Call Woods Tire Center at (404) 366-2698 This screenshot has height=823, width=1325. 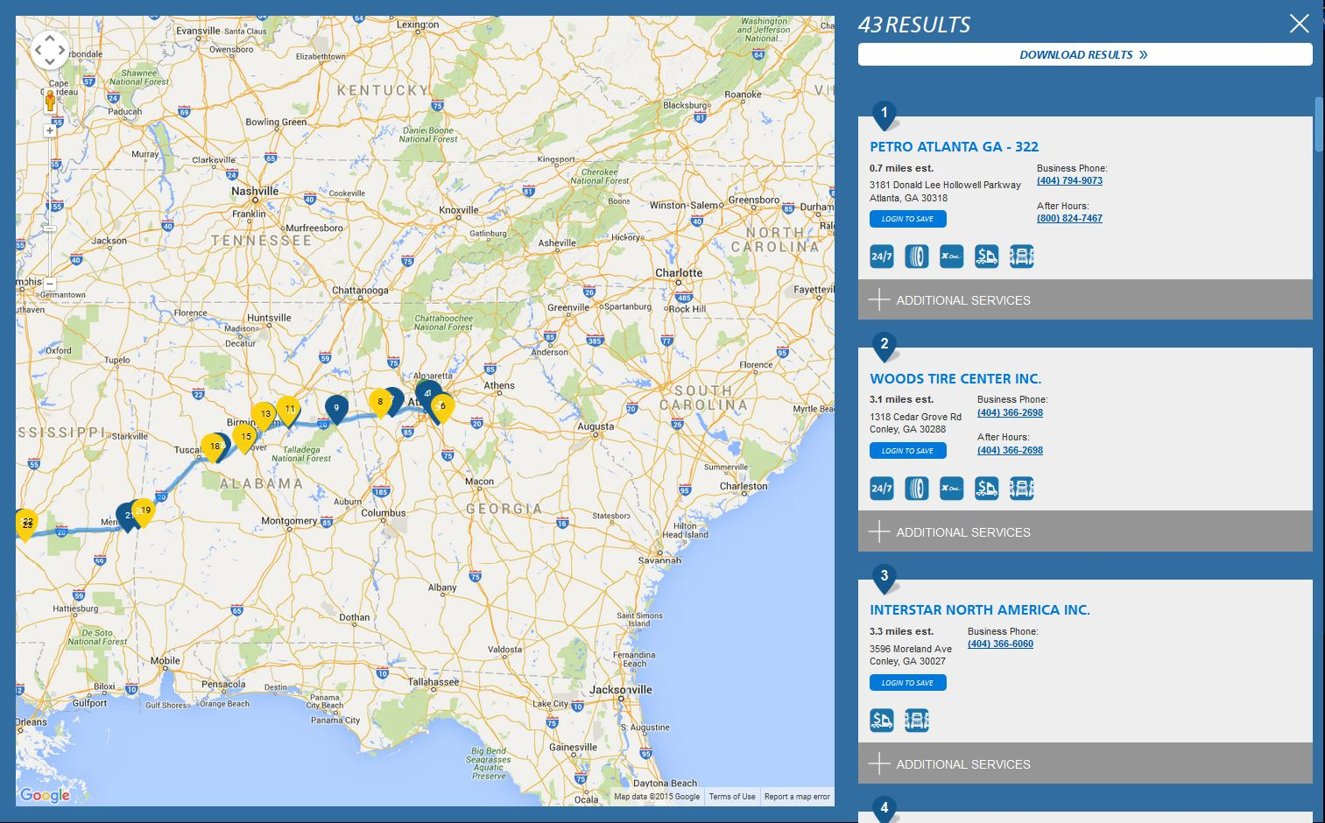point(1009,411)
